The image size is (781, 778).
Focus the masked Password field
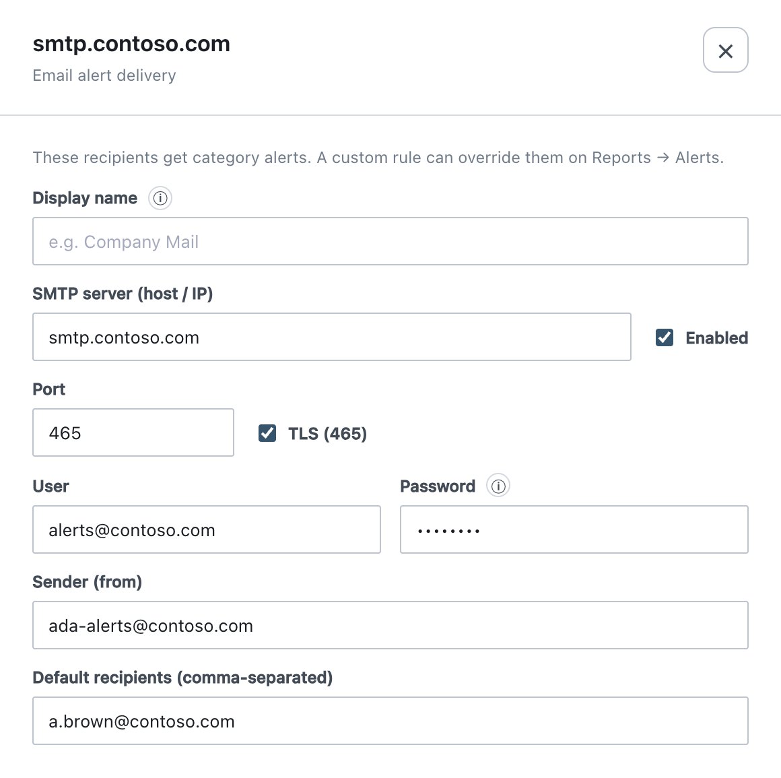pos(574,530)
